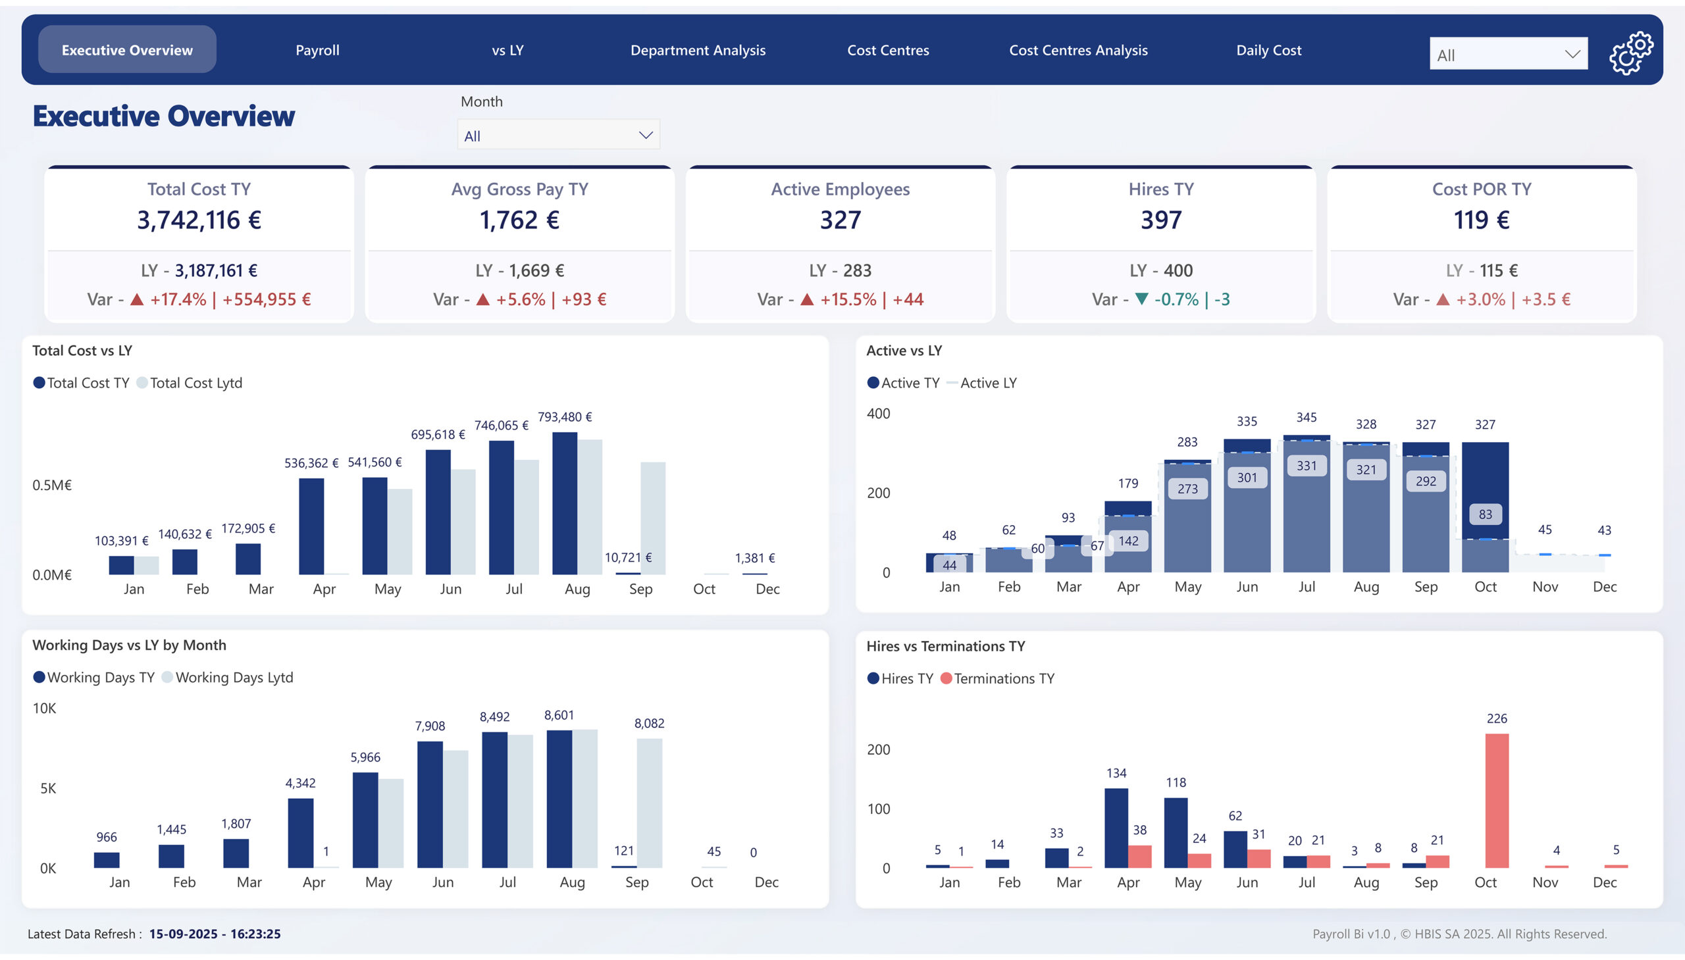
Task: Switch to the Payroll tab
Action: click(x=318, y=49)
